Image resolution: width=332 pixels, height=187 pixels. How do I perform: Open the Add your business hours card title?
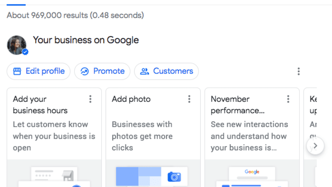click(x=40, y=105)
